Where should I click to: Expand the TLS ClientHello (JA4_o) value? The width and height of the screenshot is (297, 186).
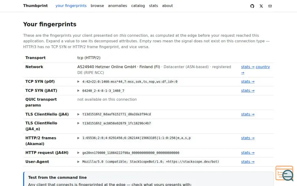78,123
